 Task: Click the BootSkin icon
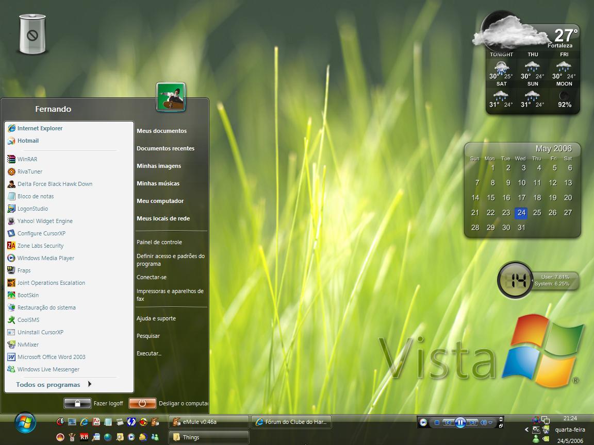point(11,295)
